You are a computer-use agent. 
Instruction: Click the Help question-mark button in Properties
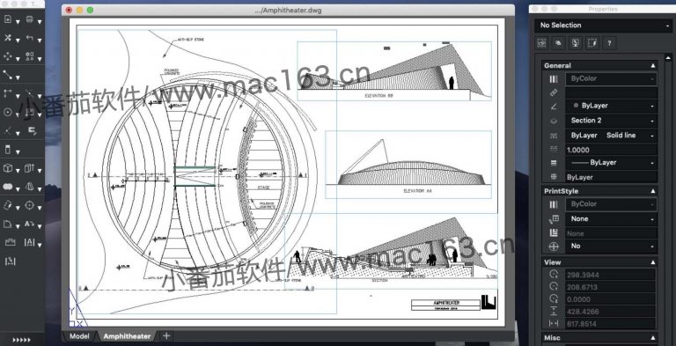click(609, 43)
